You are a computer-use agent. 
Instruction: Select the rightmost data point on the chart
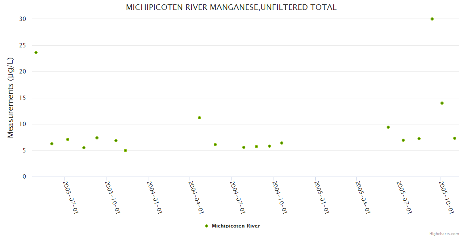[455, 138]
